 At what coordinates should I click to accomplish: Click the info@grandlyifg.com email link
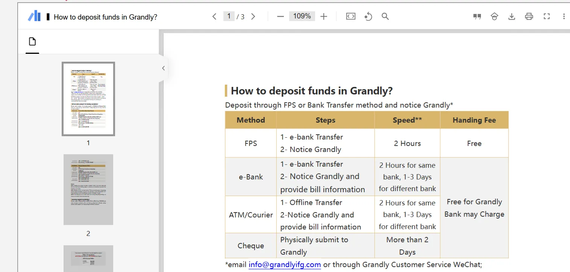point(285,264)
